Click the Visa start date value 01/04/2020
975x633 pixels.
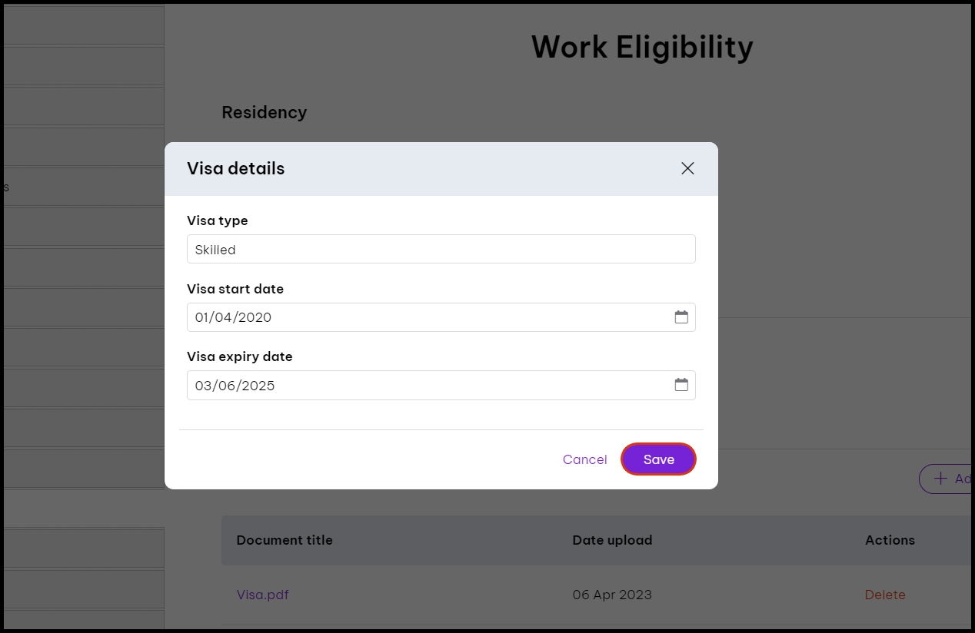(x=234, y=317)
